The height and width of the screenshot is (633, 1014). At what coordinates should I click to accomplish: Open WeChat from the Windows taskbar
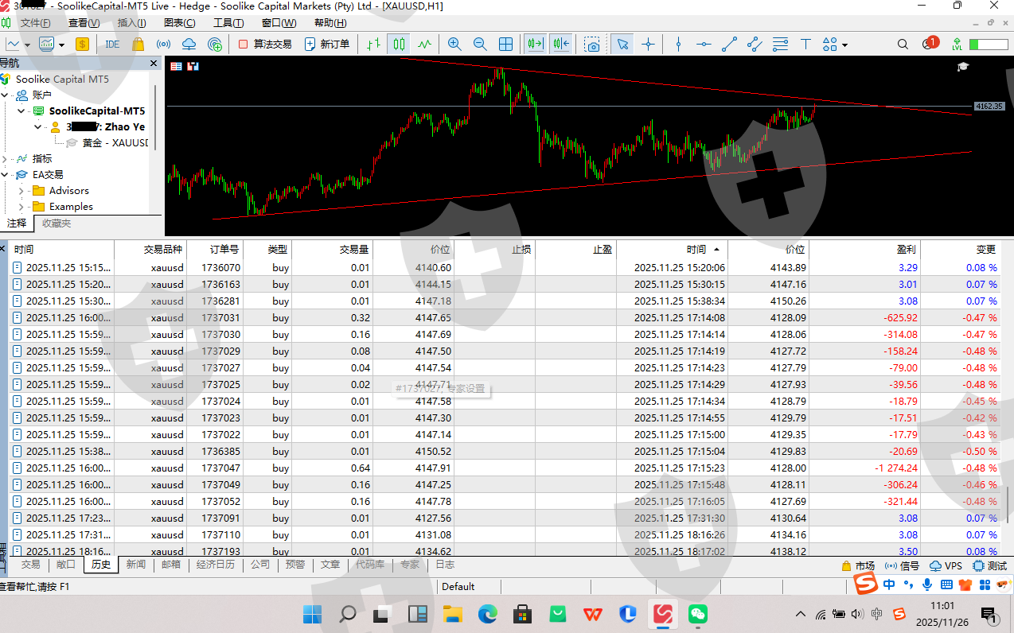(x=697, y=614)
